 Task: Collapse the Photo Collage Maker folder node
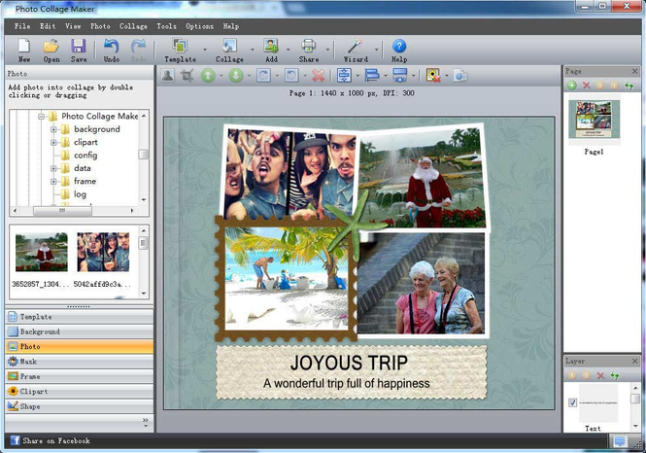coord(41,117)
